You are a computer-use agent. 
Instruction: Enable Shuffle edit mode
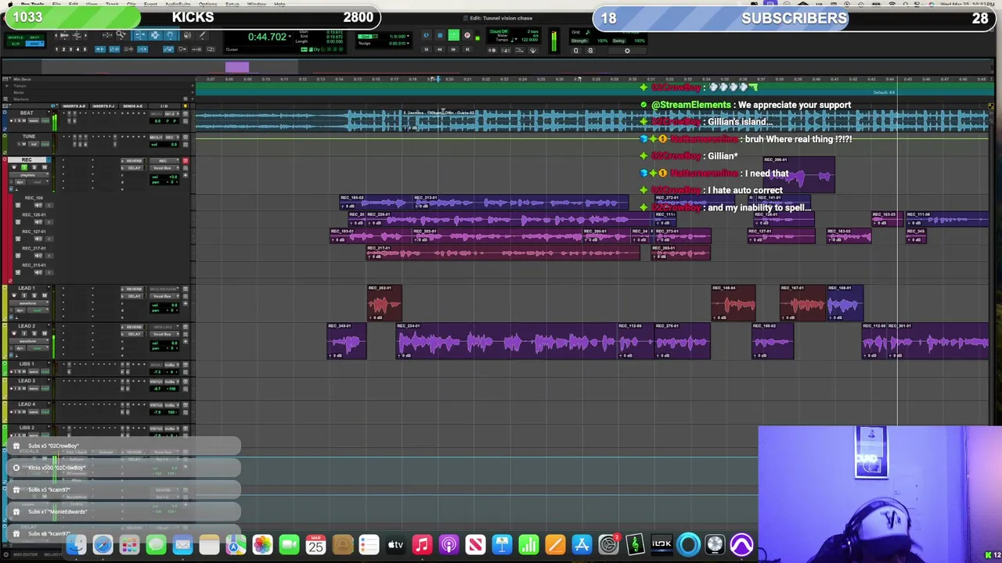tap(16, 38)
